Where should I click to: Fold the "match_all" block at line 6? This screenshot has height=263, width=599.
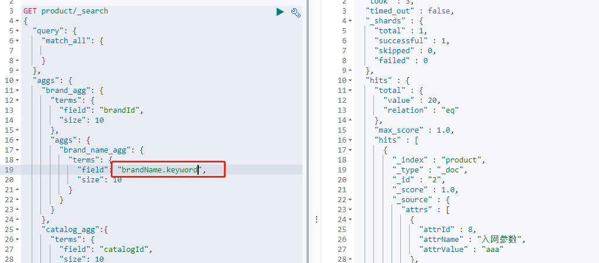17,41
